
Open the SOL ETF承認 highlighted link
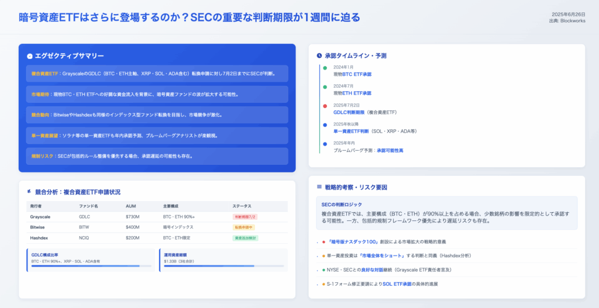[397, 285]
